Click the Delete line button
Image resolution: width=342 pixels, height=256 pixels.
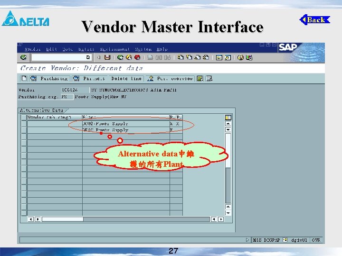(126, 79)
